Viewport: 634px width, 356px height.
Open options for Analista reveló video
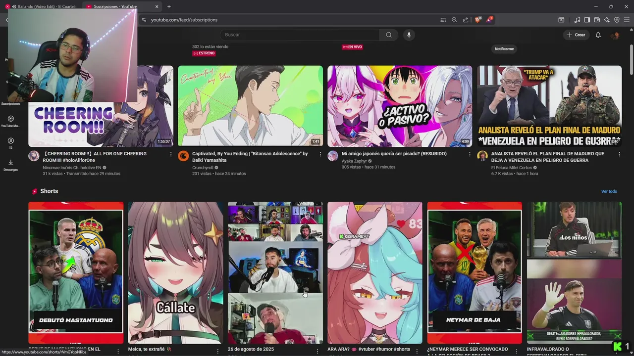pyautogui.click(x=620, y=154)
